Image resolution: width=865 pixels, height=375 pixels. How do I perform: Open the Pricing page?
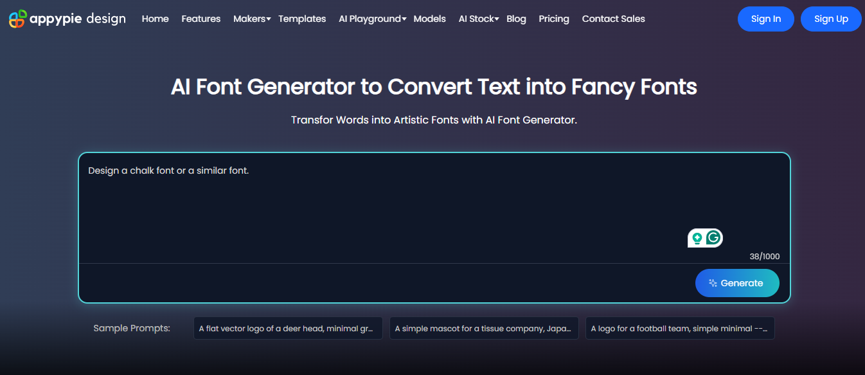tap(554, 19)
